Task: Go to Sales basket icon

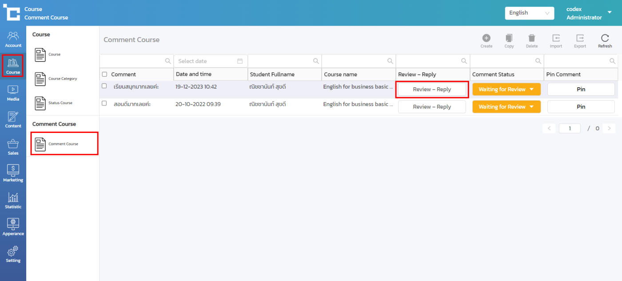Action: (13, 147)
